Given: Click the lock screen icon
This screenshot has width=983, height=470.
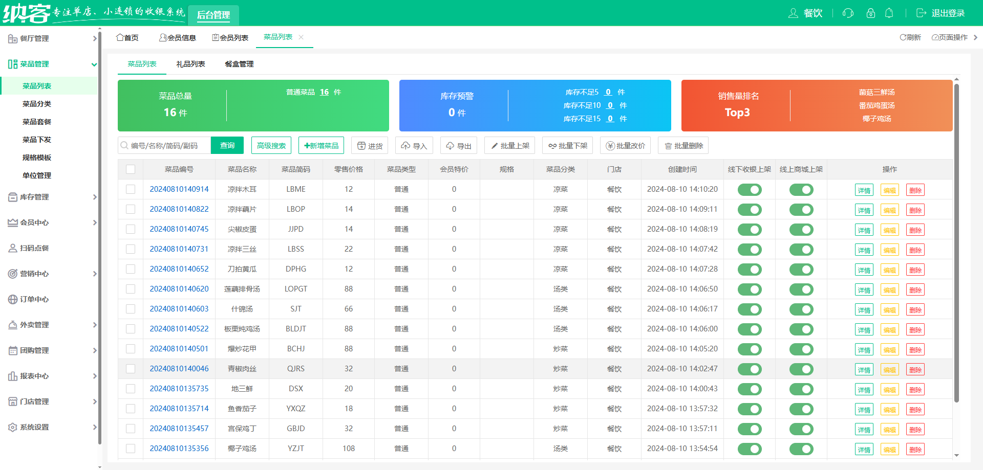Looking at the screenshot, I should pos(870,13).
